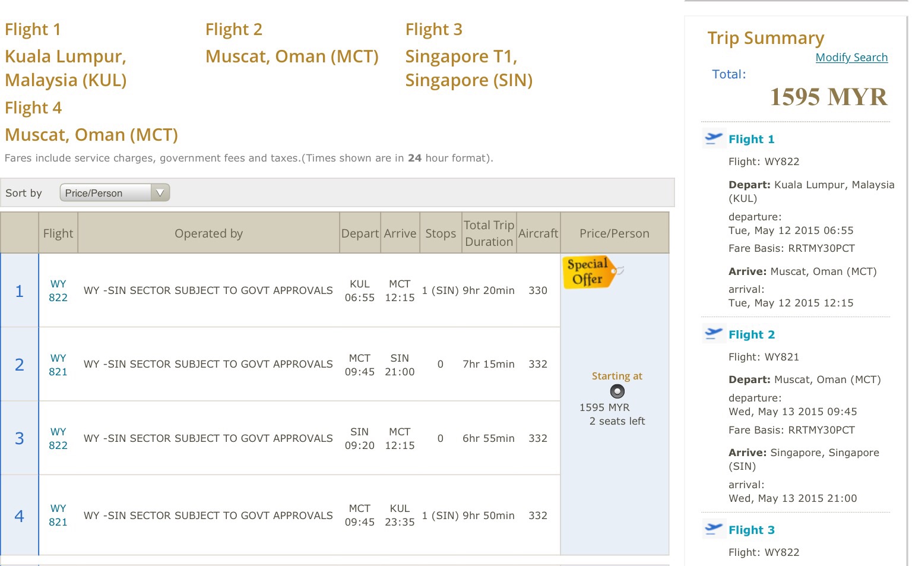Screen dimensions: 912x566
Task: Open flight WY 822 link in row 3
Action: (58, 439)
